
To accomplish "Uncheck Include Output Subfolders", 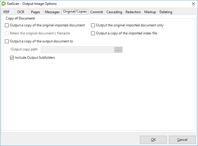I will tap(12, 58).
